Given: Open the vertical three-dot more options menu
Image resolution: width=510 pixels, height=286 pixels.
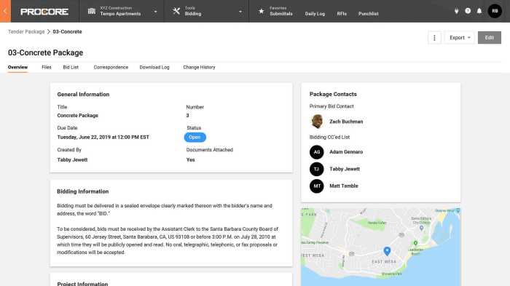Looking at the screenshot, I should (x=434, y=38).
